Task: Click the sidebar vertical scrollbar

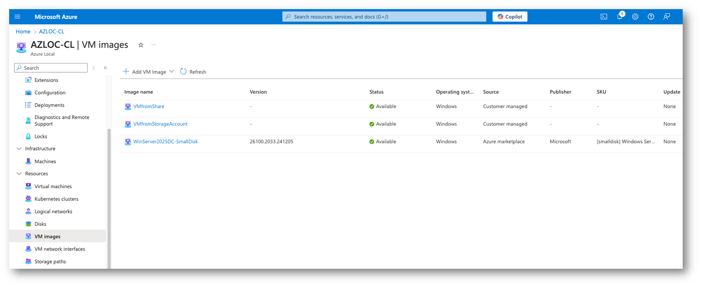Action: (x=109, y=196)
